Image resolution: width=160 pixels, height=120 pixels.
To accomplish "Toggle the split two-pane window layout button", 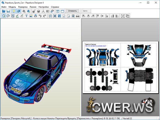I will [x=58, y=11].
